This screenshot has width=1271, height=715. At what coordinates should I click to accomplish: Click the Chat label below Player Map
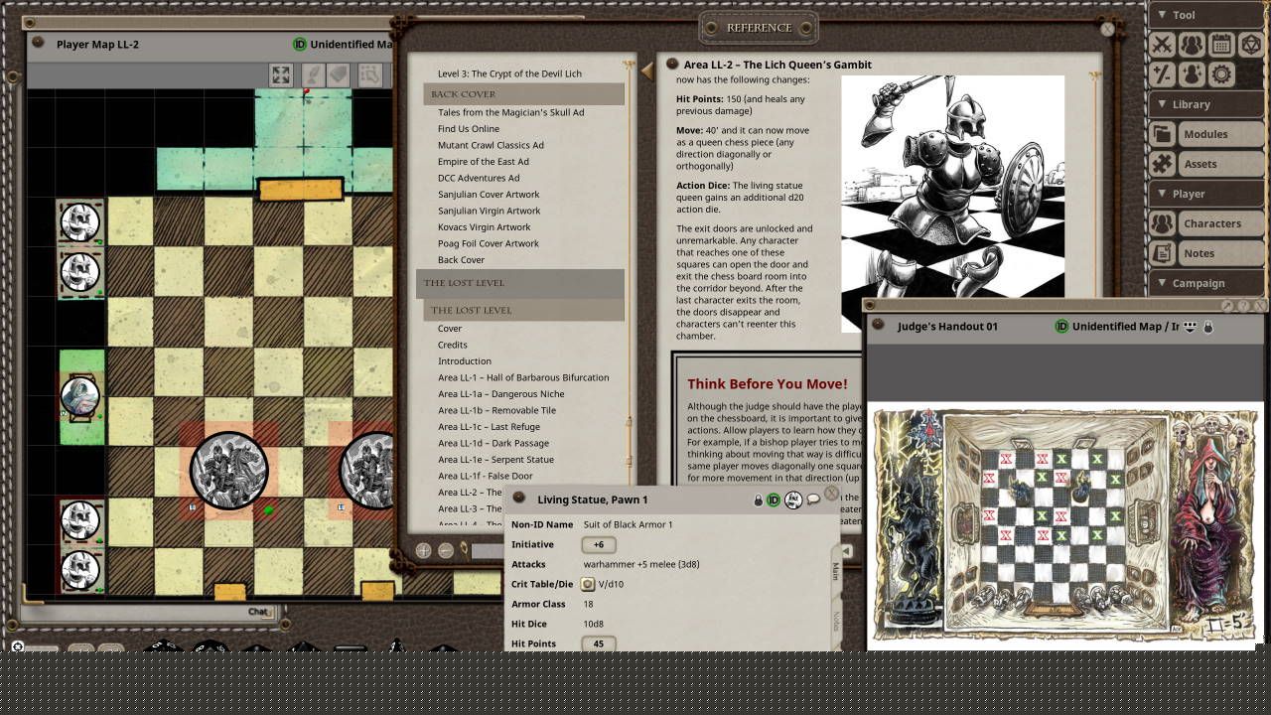(x=258, y=612)
